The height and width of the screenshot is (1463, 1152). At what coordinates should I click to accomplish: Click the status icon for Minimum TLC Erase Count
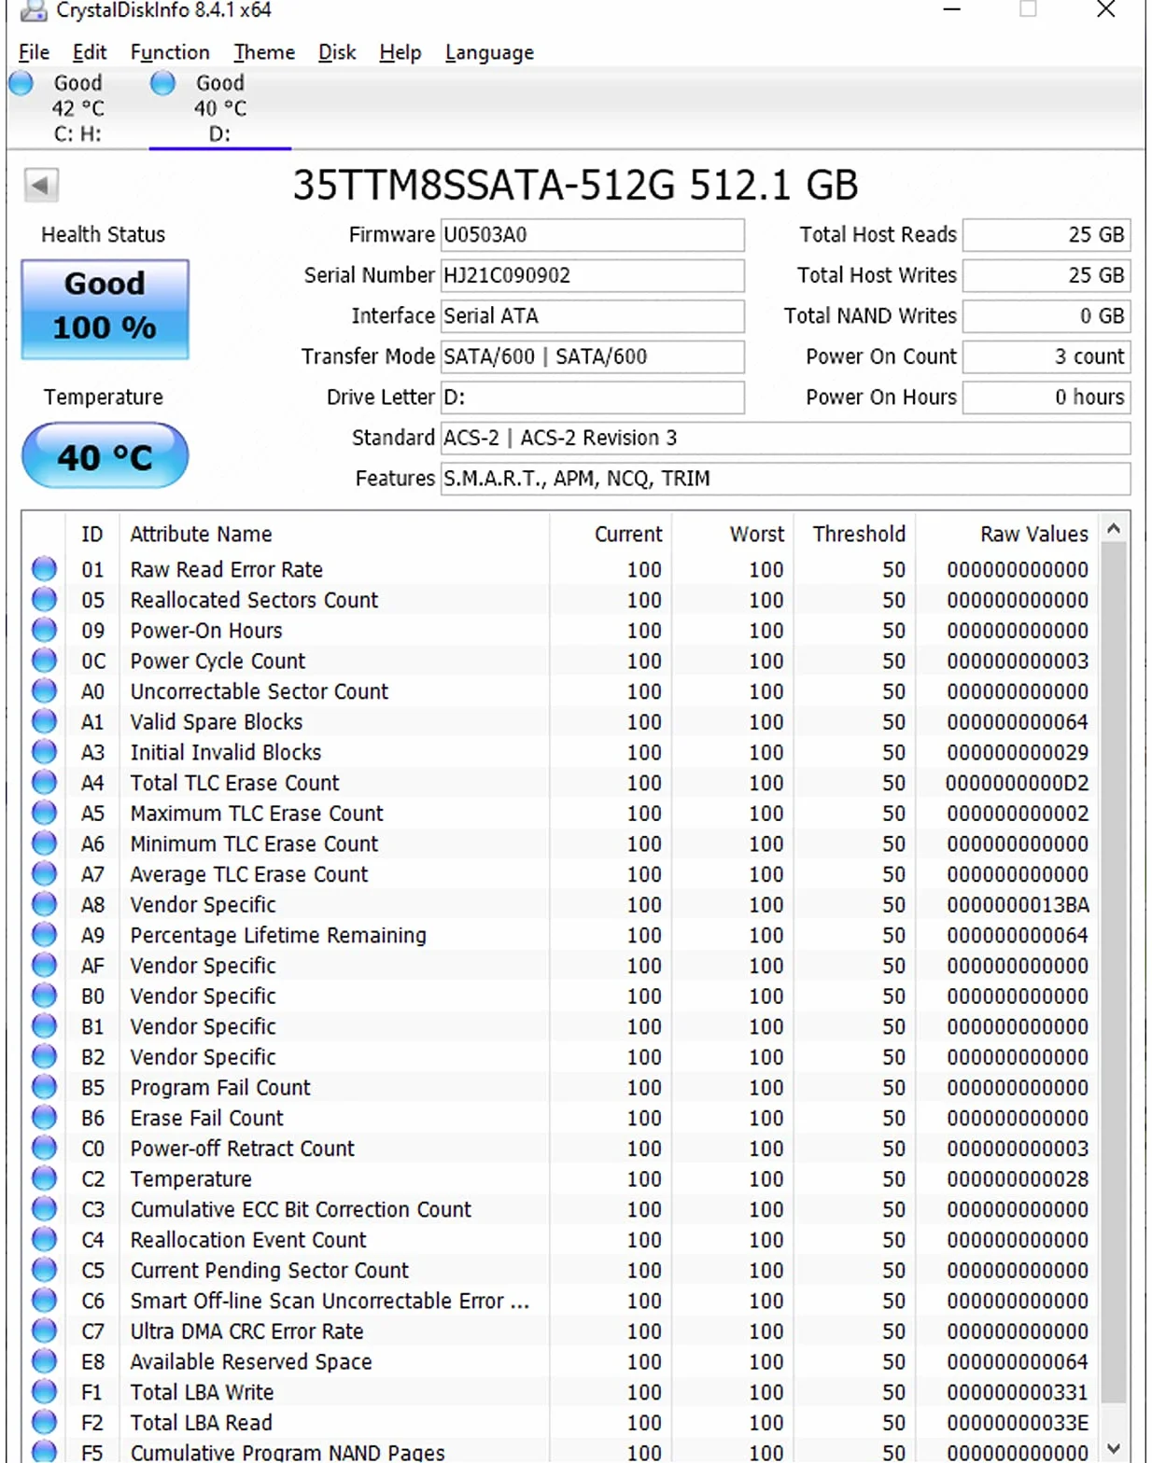pyautogui.click(x=44, y=843)
